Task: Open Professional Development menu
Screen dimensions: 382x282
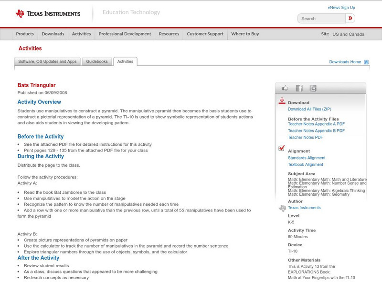Action: point(125,34)
